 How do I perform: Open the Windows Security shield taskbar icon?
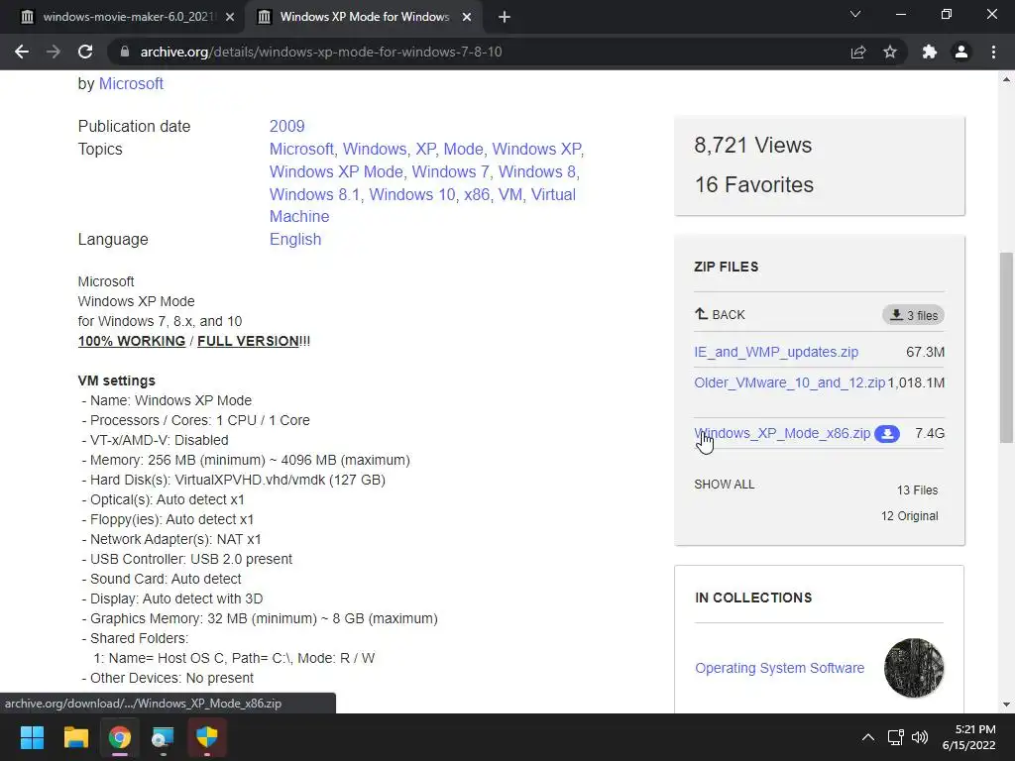pyautogui.click(x=207, y=737)
